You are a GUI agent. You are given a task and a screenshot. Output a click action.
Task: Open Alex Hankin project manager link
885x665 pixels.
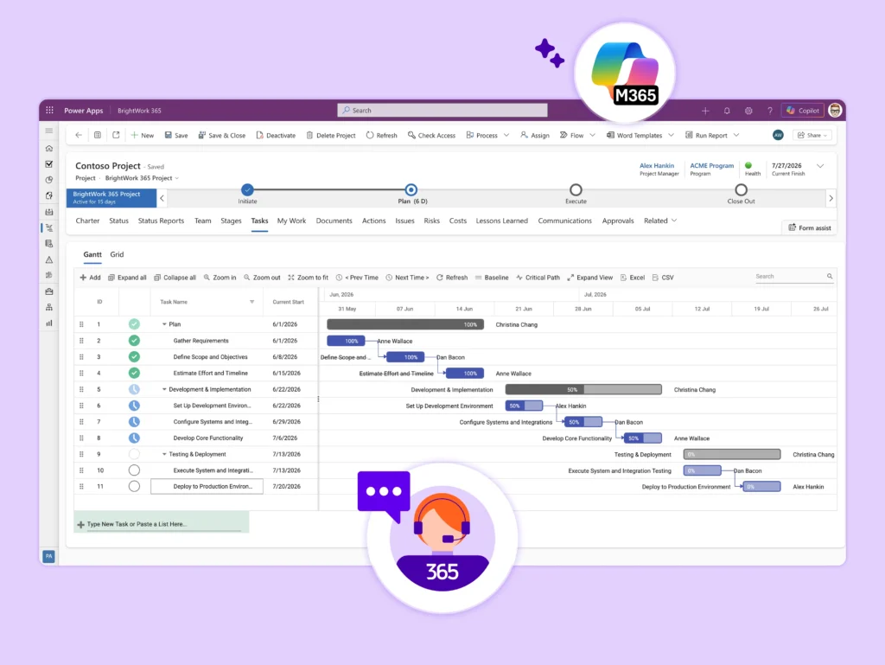coord(657,165)
